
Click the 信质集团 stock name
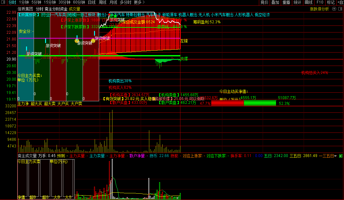point(25,9)
